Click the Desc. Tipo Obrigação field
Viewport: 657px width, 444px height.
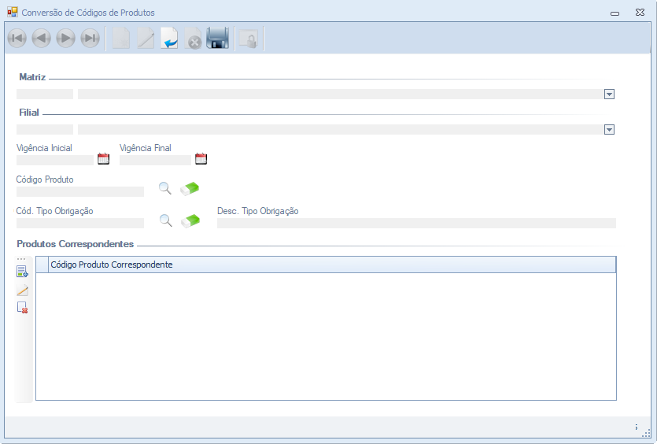416,223
